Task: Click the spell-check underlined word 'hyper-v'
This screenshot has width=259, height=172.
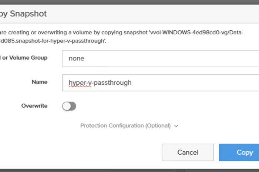Action: (x=79, y=83)
